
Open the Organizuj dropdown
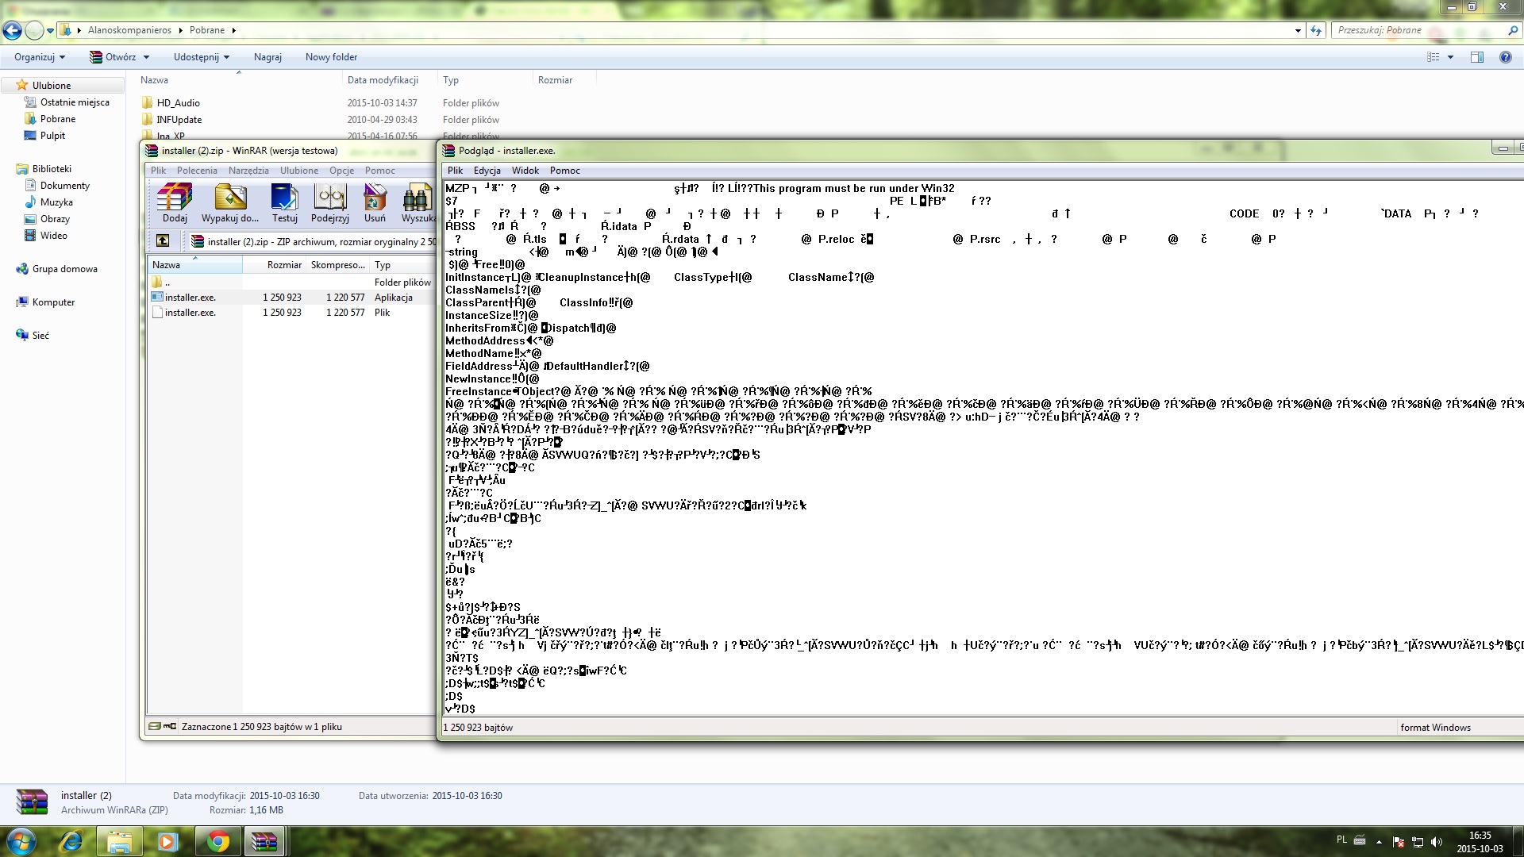[x=39, y=56]
